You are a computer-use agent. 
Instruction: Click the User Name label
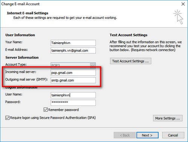tap(14, 94)
